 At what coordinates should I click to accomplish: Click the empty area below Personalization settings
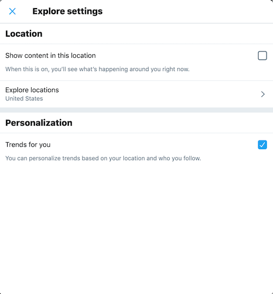pyautogui.click(x=136, y=225)
